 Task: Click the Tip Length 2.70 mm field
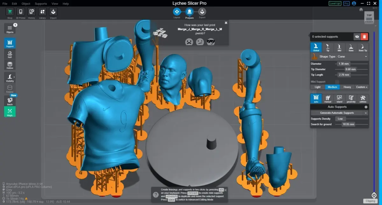tap(344, 75)
